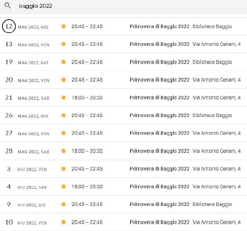Click the date number 3 for GIU 2022, VEN
Screen dimensions: 247x231
[x=9, y=169]
